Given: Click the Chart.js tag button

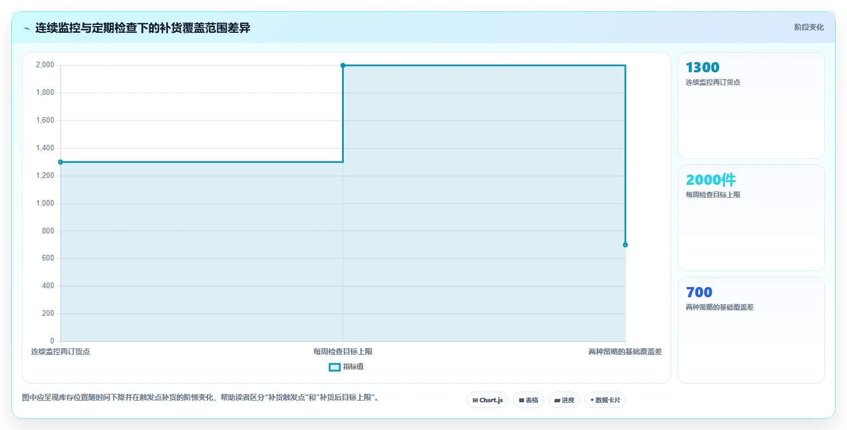Looking at the screenshot, I should click(x=487, y=400).
